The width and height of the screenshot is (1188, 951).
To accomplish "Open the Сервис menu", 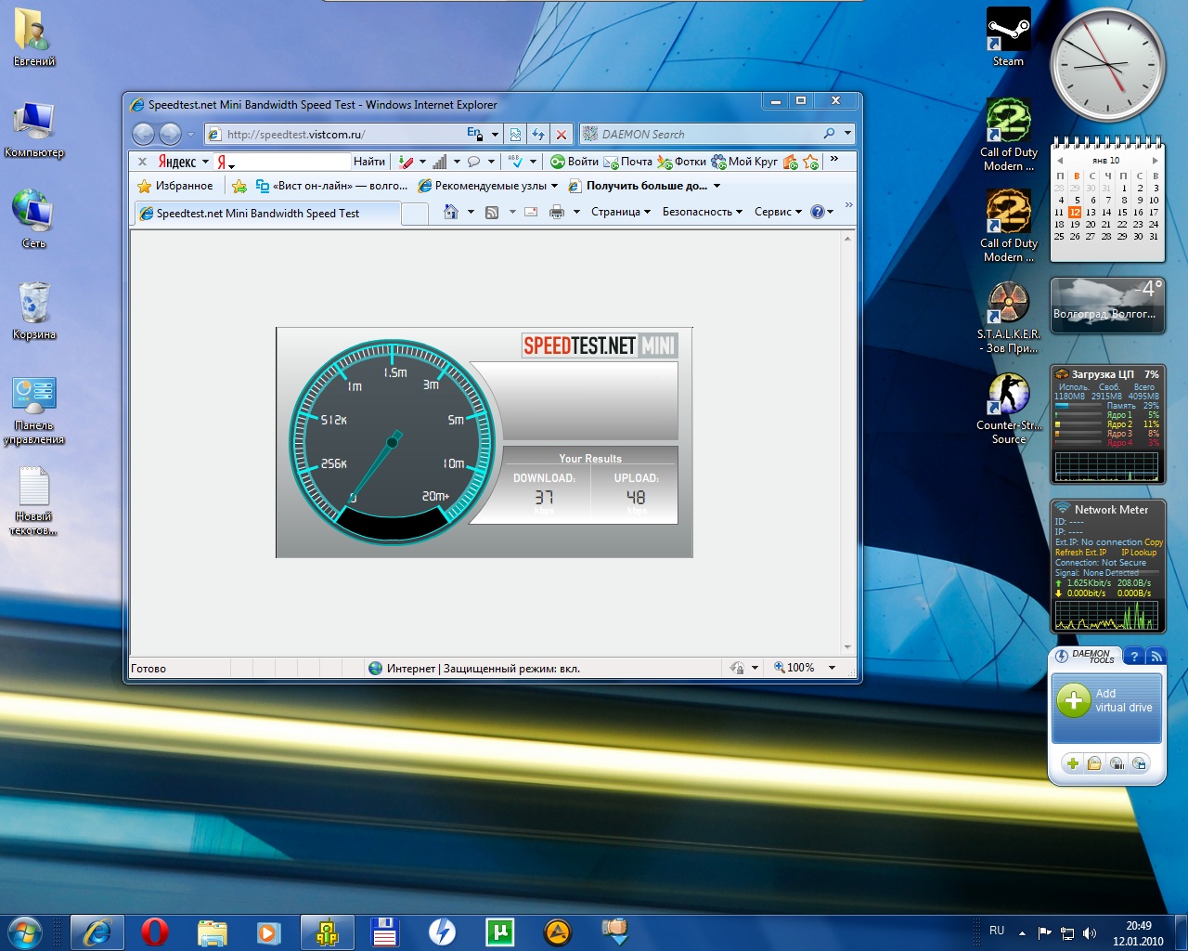I will click(778, 212).
